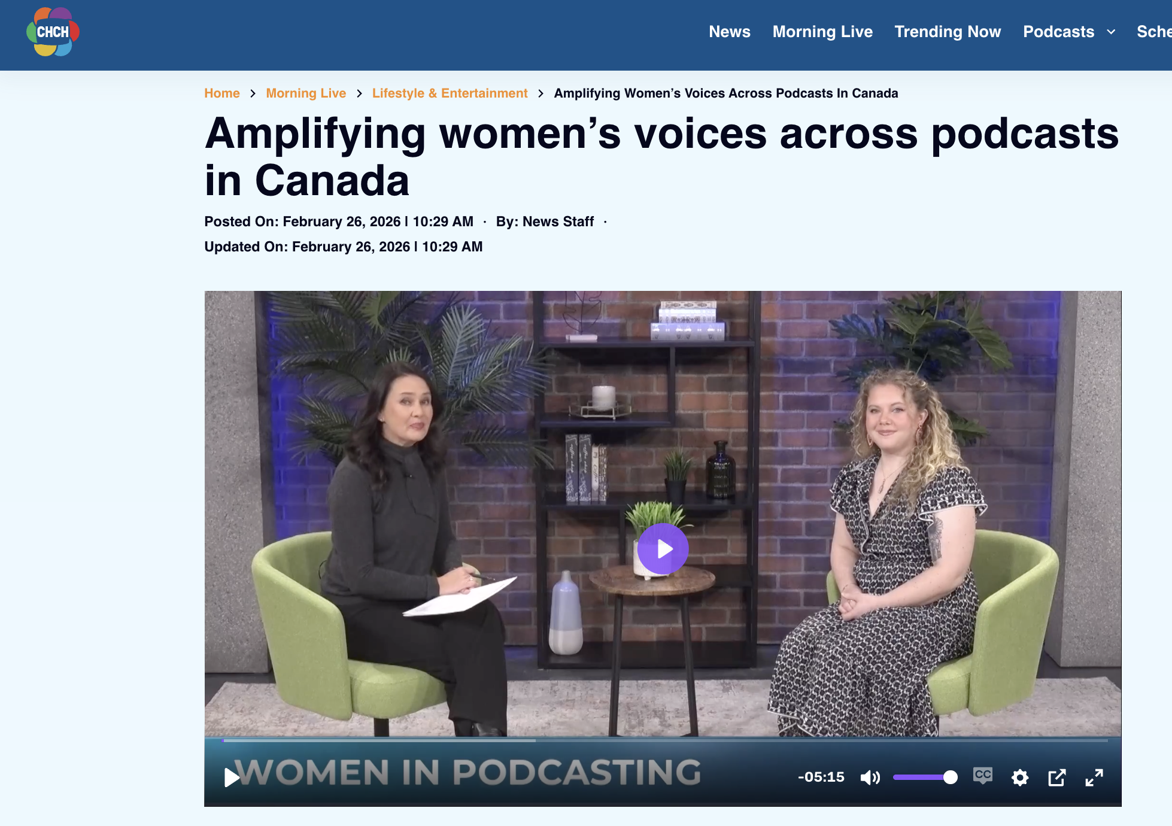Click the CHCH logo icon
The height and width of the screenshot is (826, 1172).
[53, 32]
